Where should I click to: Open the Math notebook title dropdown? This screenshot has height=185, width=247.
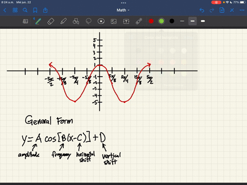click(x=123, y=10)
